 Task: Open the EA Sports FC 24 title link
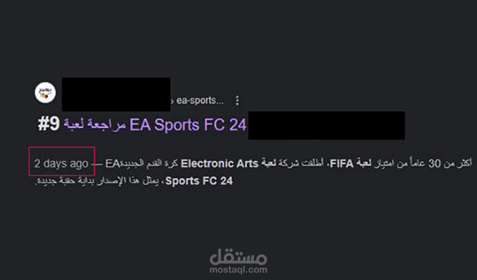[188, 125]
